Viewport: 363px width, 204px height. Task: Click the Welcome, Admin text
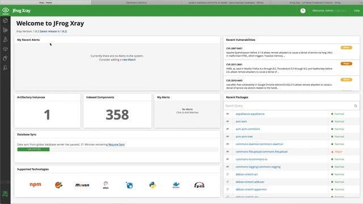323,11
